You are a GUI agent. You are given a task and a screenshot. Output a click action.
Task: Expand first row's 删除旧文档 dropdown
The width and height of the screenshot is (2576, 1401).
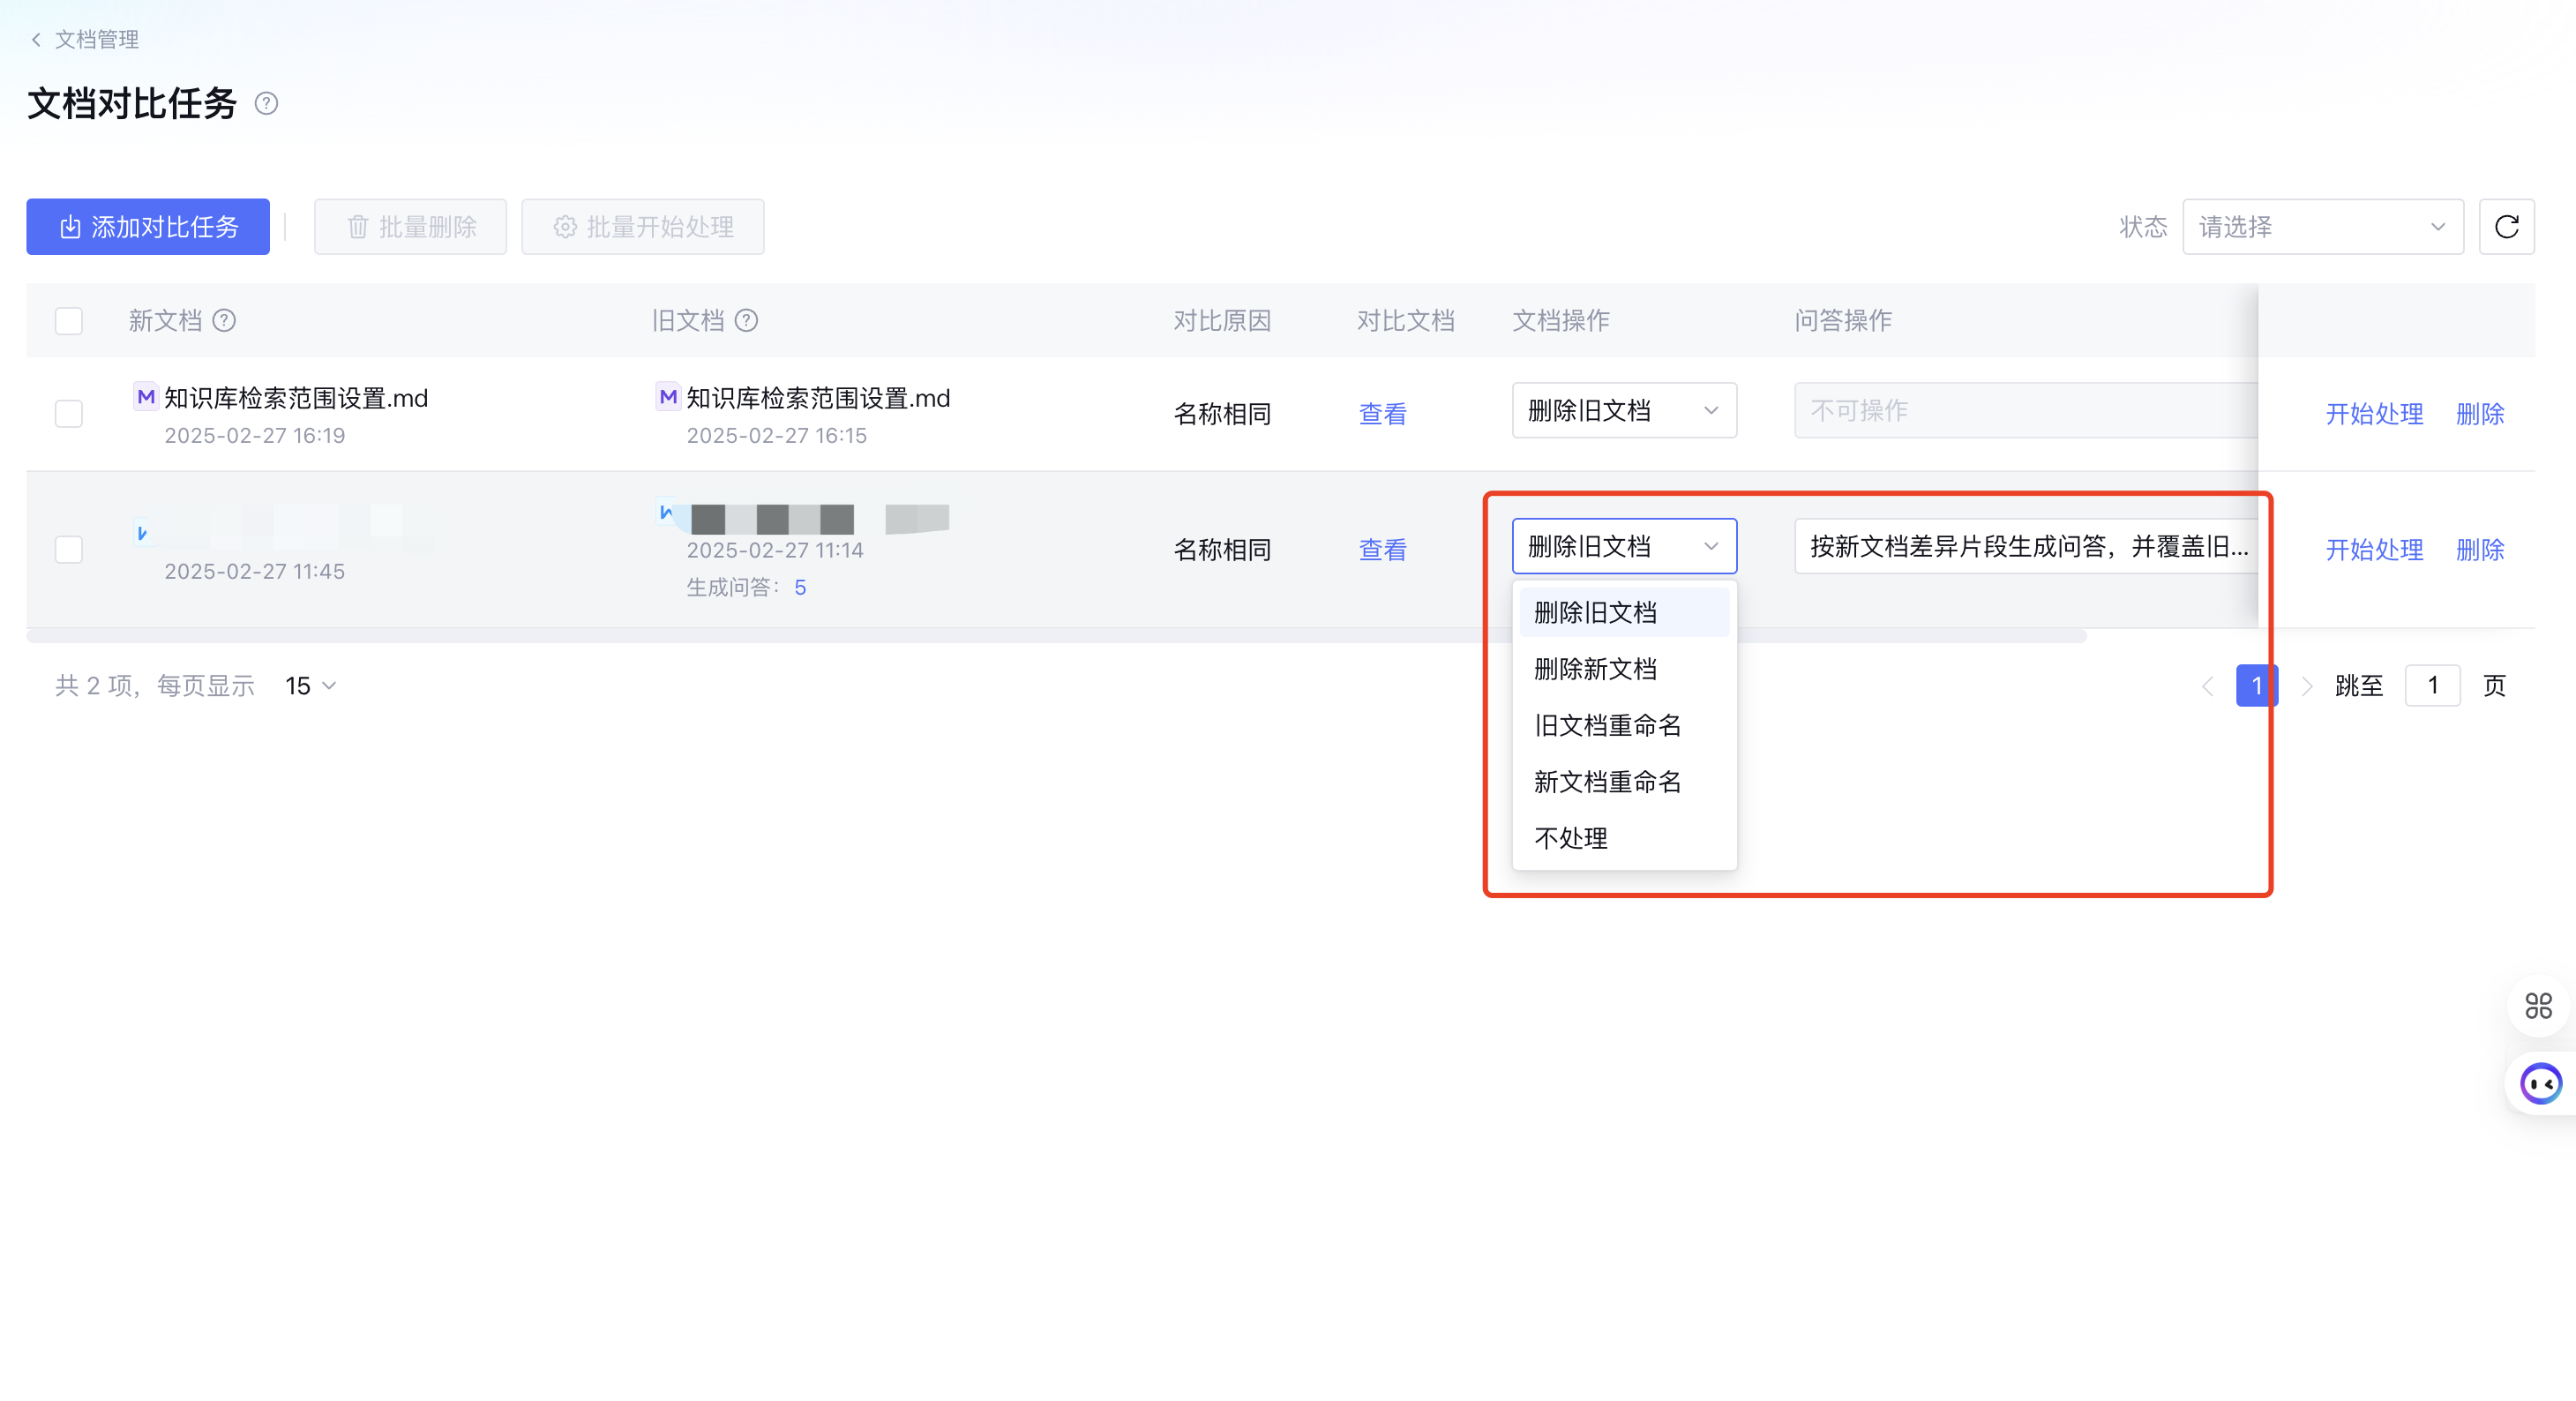pyautogui.click(x=1623, y=411)
